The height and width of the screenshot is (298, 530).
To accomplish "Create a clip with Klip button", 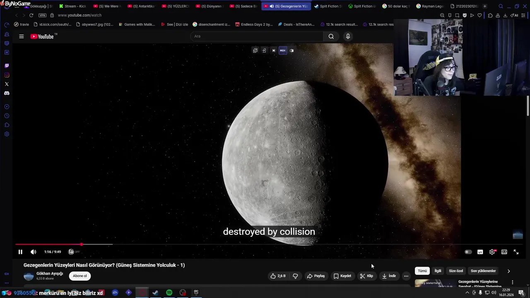I will (366, 276).
